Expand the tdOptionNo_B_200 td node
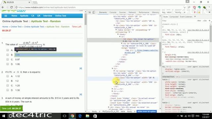 point(114,71)
